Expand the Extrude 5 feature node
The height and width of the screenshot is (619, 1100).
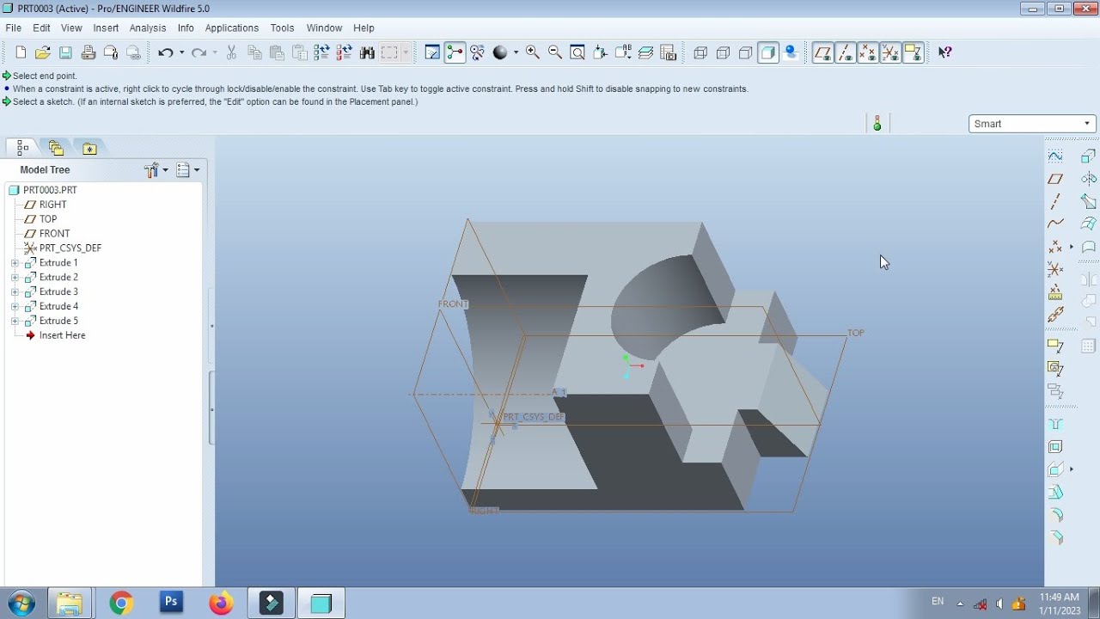pyautogui.click(x=15, y=322)
